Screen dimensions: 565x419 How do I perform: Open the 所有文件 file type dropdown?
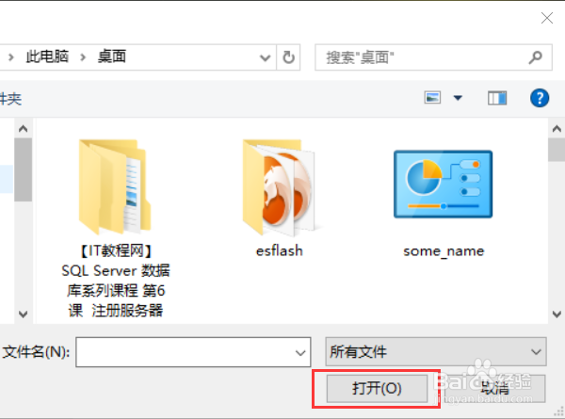click(436, 351)
